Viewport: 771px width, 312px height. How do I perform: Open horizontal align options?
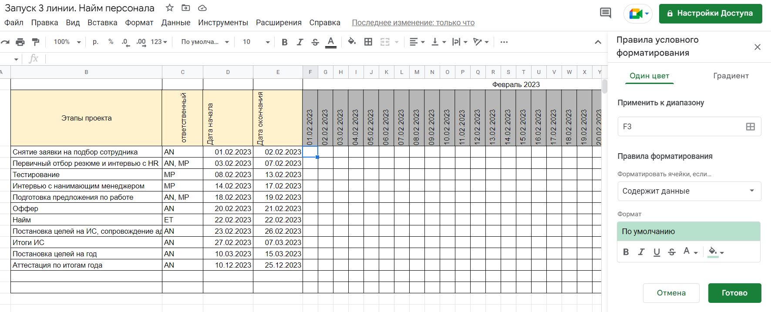point(417,42)
